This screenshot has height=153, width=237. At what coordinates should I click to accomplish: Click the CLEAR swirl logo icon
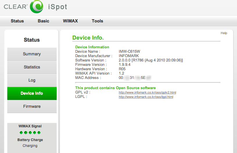(x=37, y=6)
